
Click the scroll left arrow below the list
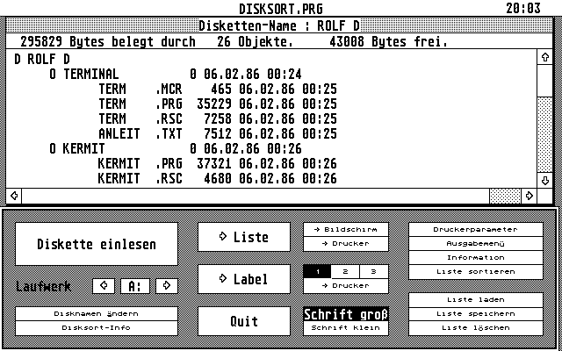13,195
